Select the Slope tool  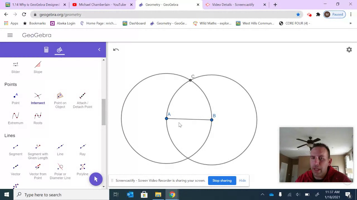38,67
